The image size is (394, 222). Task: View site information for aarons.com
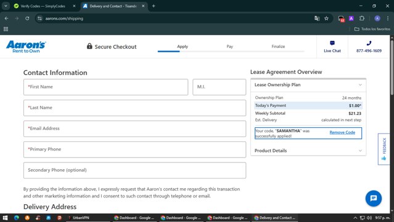coord(39,18)
